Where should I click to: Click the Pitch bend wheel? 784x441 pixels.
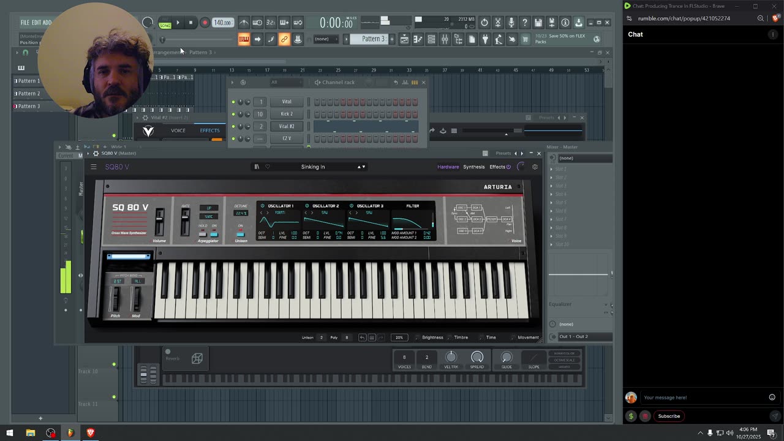115,299
